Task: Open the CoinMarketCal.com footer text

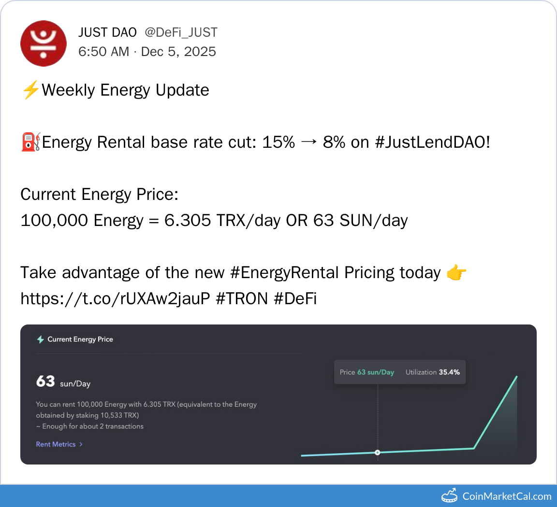Action: pyautogui.click(x=507, y=496)
